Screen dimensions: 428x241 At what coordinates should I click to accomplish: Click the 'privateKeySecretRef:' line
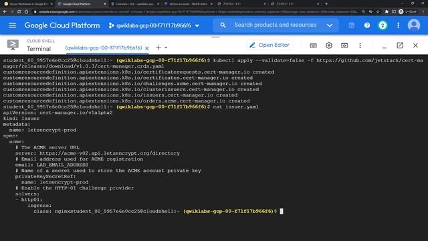[x=45, y=177]
